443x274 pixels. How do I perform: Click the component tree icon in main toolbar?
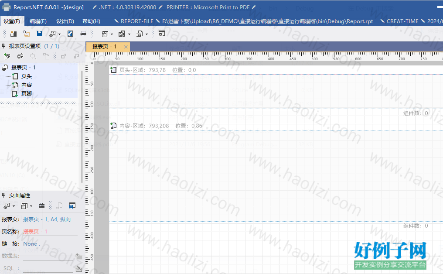click(139, 34)
